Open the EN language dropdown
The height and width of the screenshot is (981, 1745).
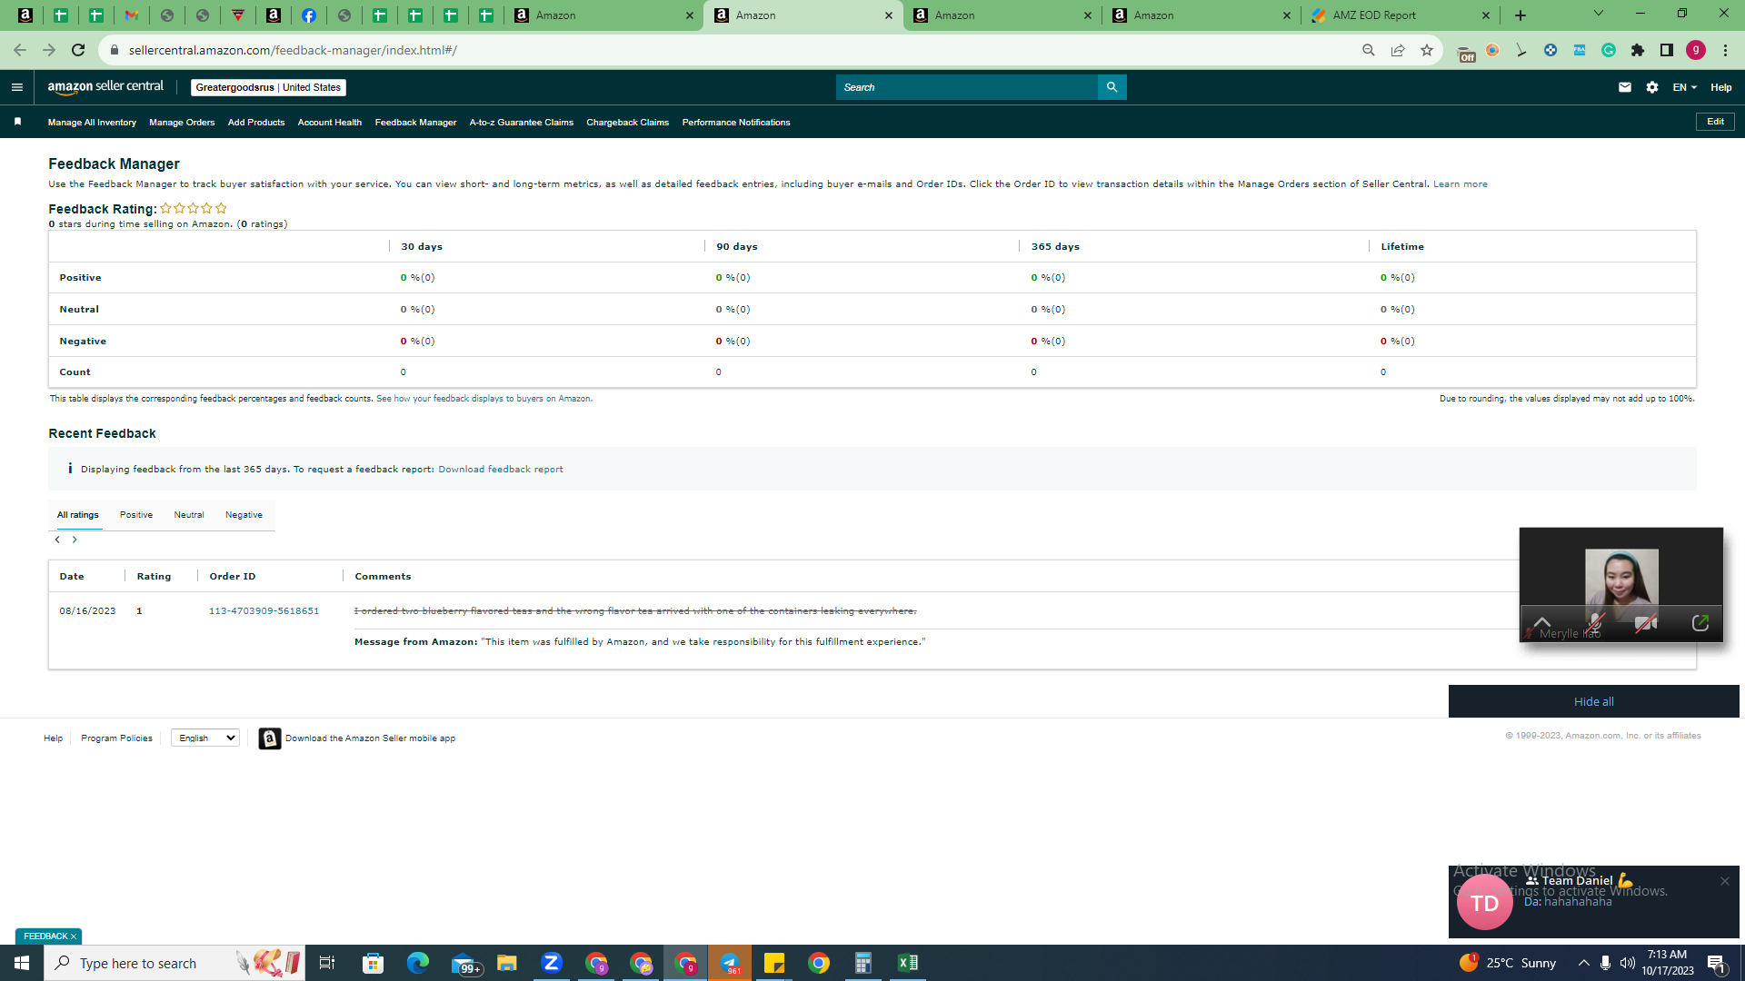point(1684,87)
